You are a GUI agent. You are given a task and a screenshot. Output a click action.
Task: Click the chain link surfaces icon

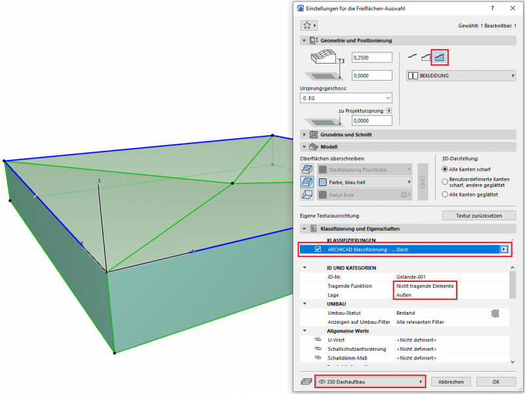coord(423,182)
